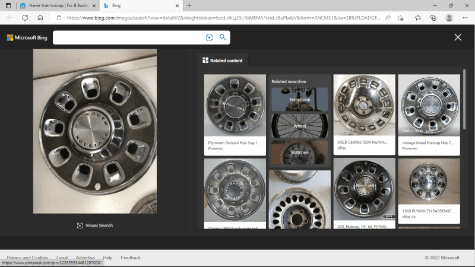Switch to 'Name that hubcap' tab
Image resolution: width=475 pixels, height=267 pixels.
point(58,5)
